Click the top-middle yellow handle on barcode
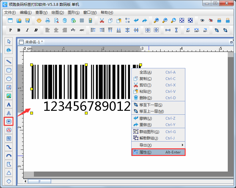The image size is (236, 188). click(x=86, y=65)
